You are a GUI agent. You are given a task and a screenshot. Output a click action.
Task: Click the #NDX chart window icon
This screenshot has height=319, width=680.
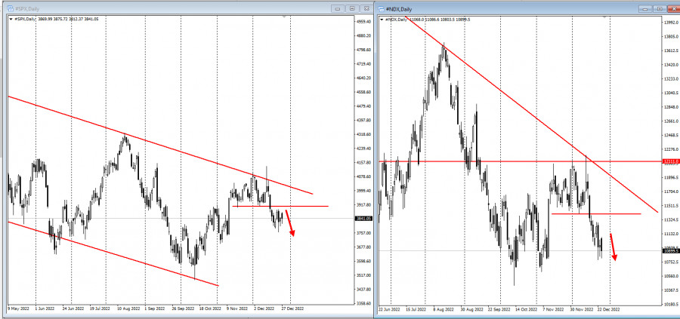pyautogui.click(x=382, y=8)
